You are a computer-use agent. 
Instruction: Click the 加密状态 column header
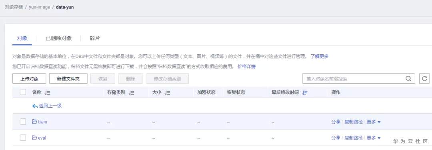(206, 93)
